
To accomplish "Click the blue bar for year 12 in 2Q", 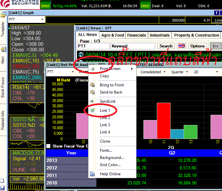I will point(177,134).
